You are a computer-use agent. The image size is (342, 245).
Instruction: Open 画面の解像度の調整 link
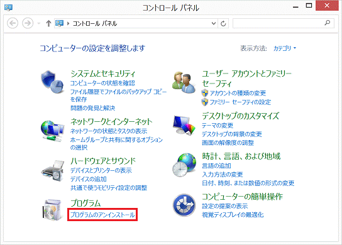pyautogui.click(x=228, y=143)
